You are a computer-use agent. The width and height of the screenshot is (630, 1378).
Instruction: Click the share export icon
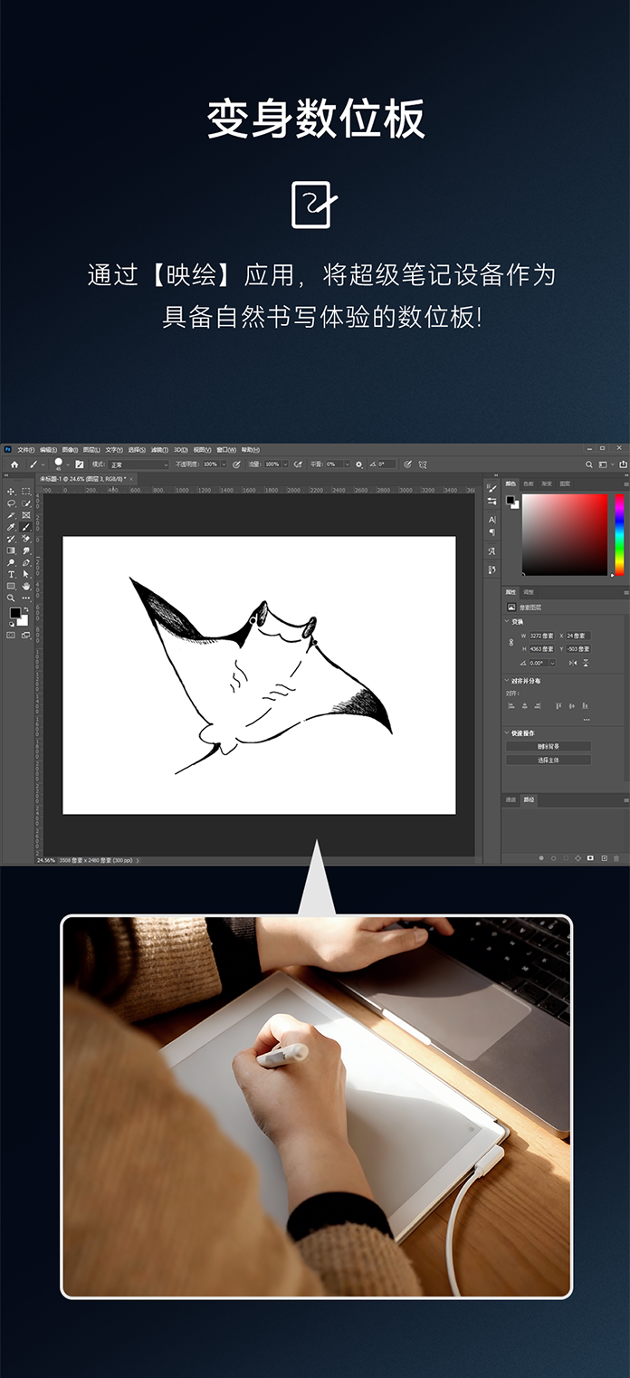624,464
